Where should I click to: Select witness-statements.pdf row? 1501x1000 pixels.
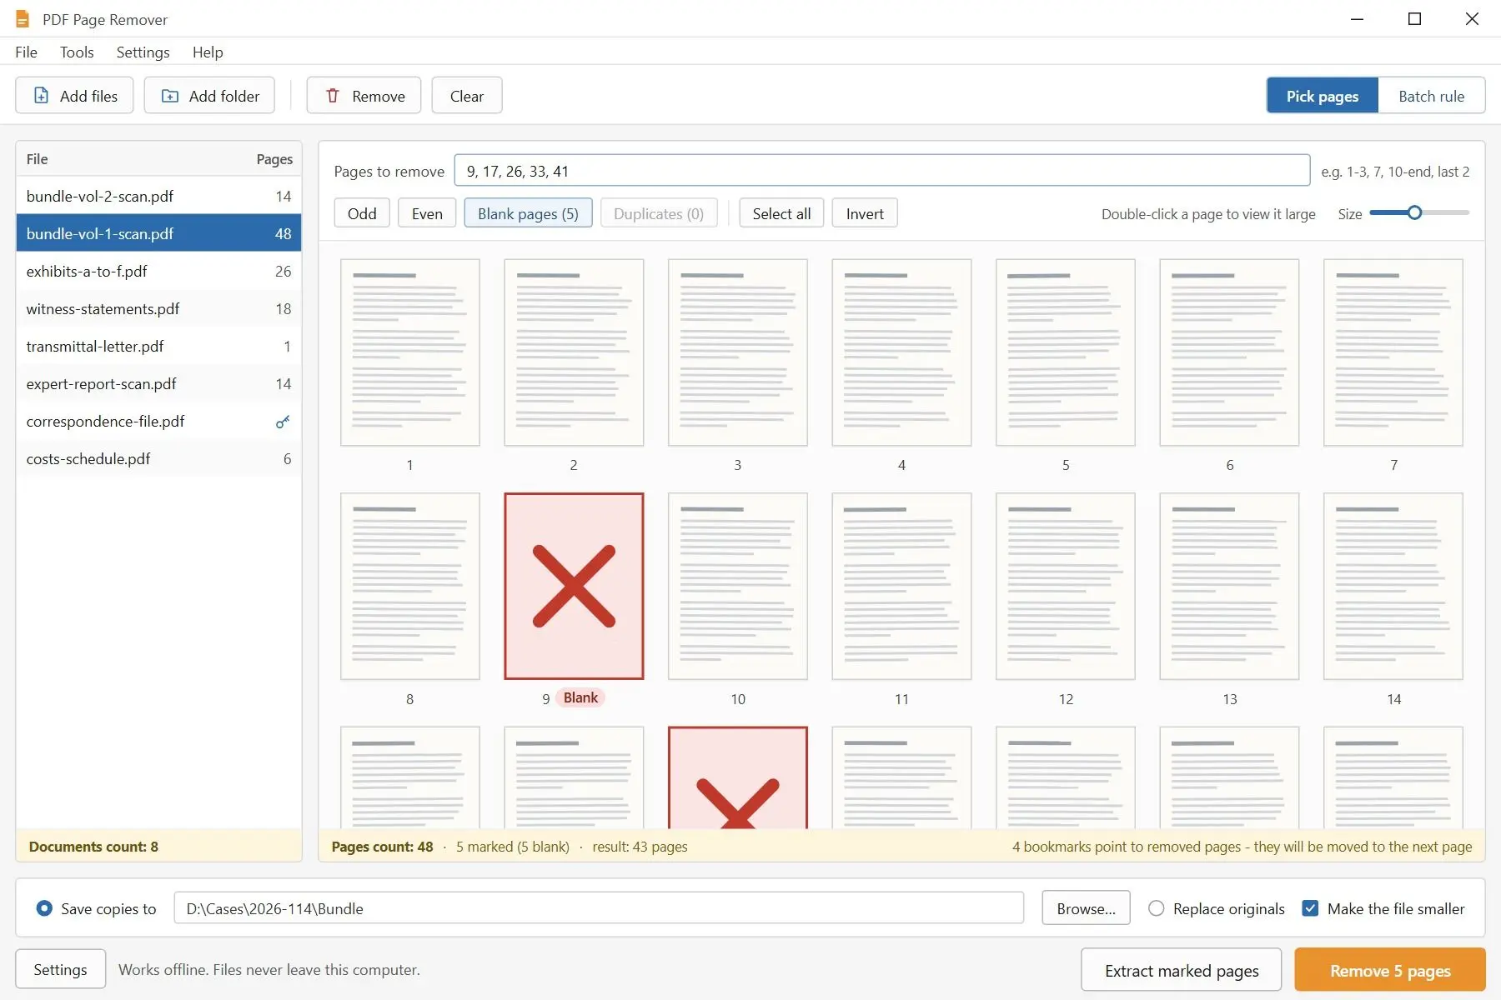(x=158, y=308)
